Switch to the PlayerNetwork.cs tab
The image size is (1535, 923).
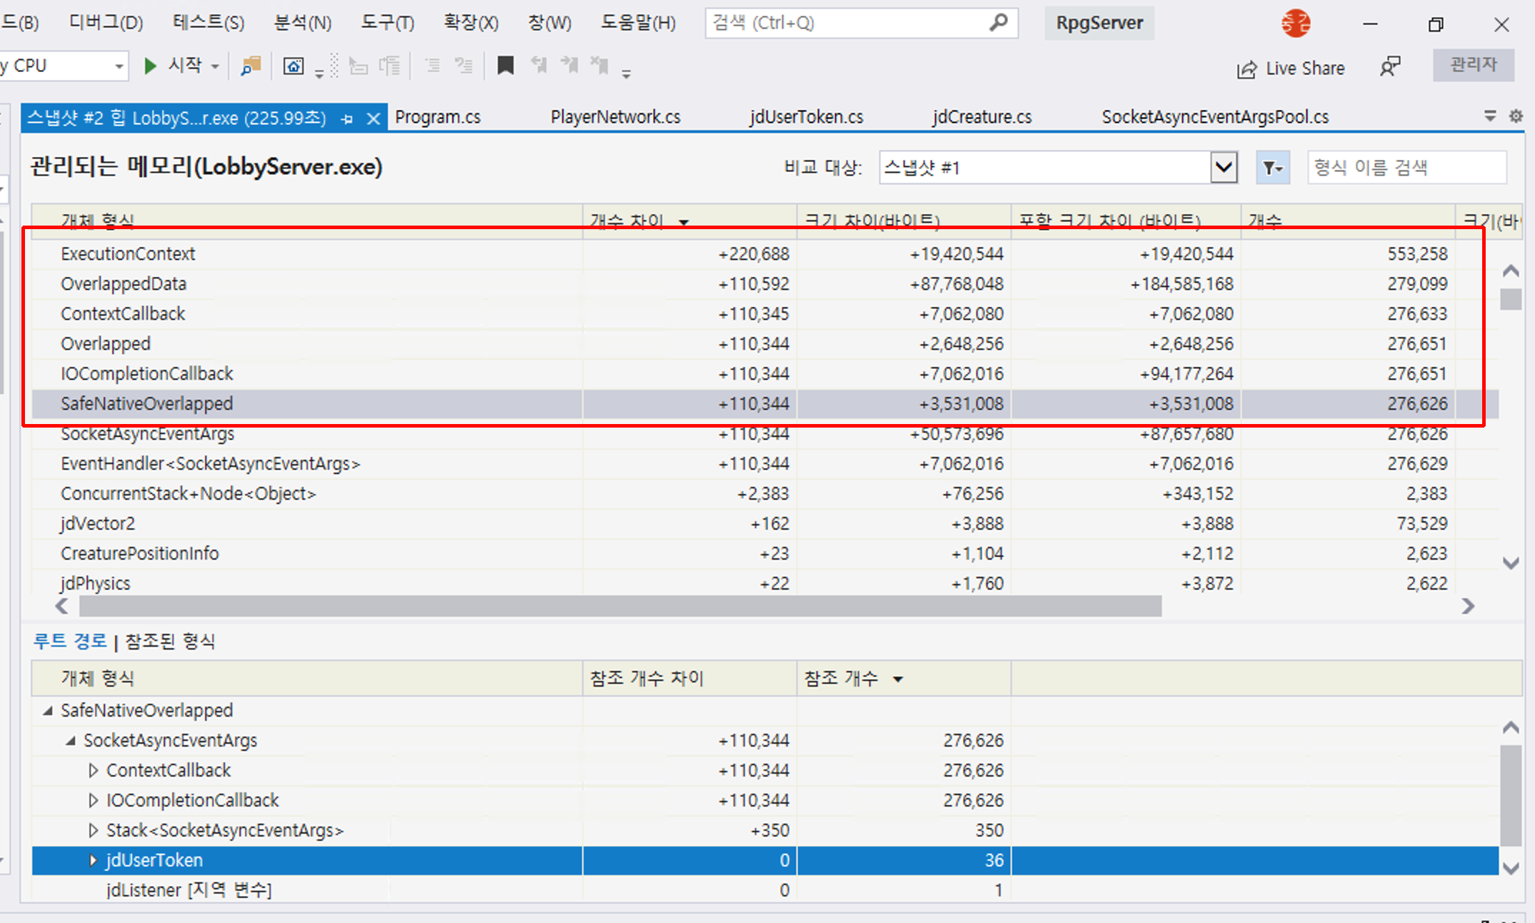click(x=615, y=117)
